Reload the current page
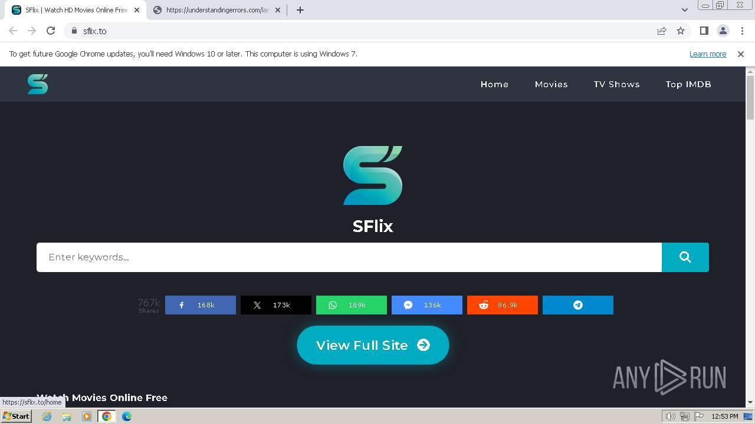This screenshot has height=424, width=755. (x=51, y=31)
